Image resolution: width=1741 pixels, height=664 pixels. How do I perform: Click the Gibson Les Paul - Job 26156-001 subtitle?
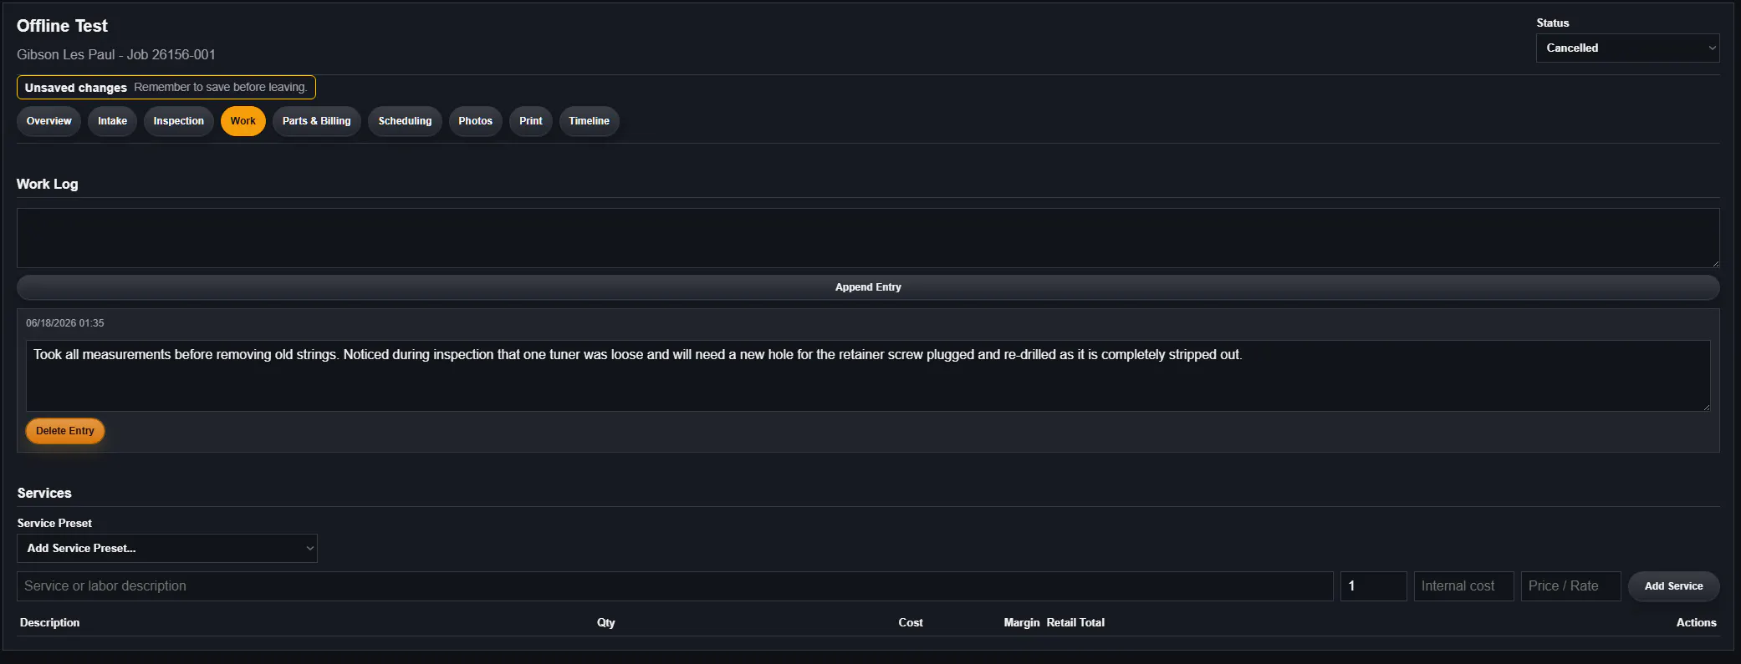(116, 55)
